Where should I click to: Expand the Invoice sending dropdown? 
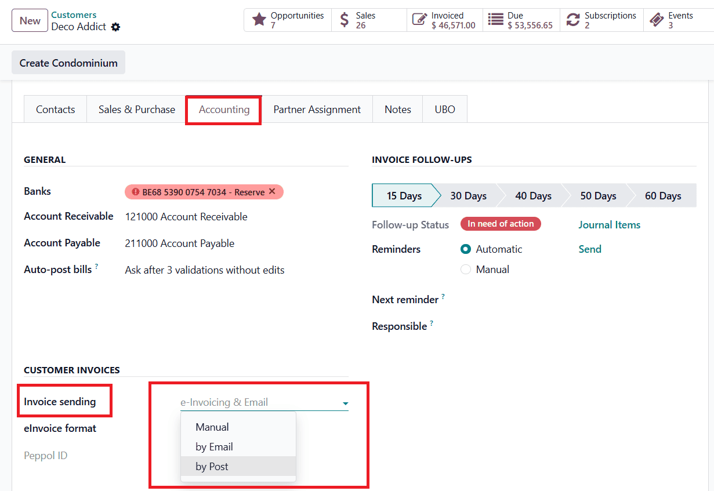[x=345, y=402]
